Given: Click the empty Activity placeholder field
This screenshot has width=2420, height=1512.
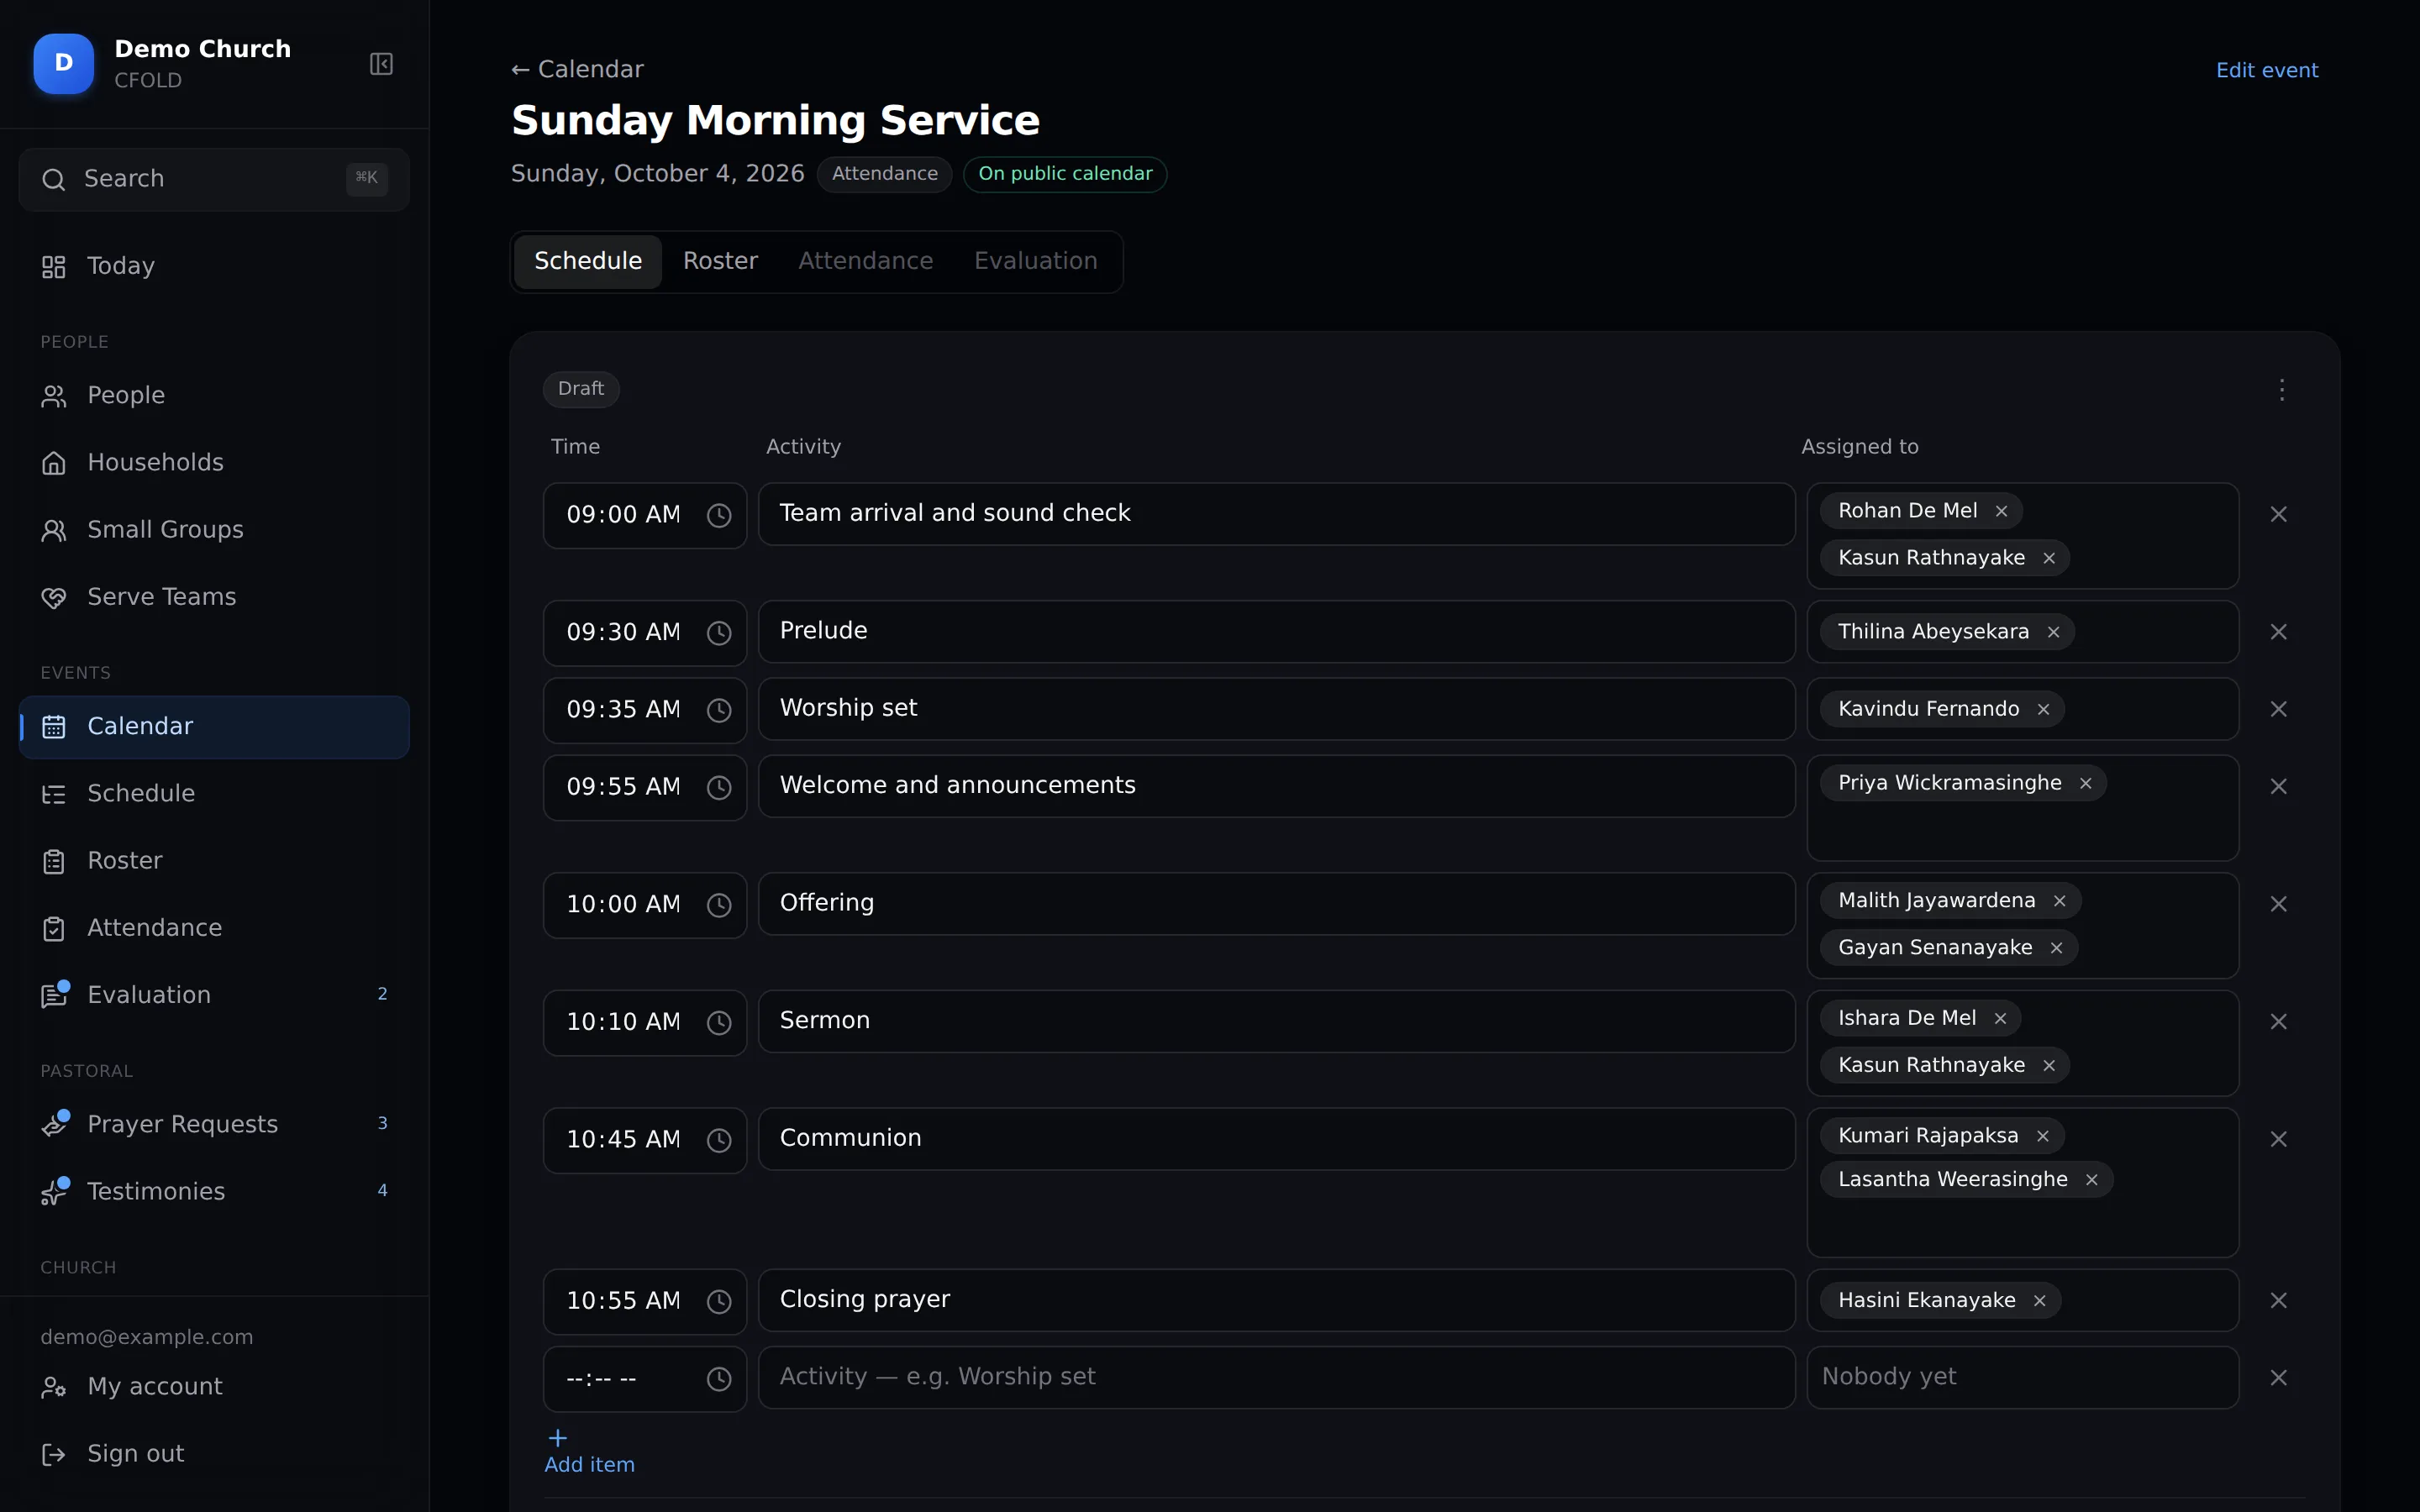Looking at the screenshot, I should [1276, 1377].
